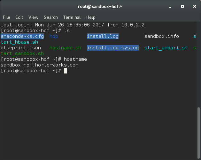Viewport: 201px width, 160px height.
Task: Open the File menu
Action: [6, 17]
